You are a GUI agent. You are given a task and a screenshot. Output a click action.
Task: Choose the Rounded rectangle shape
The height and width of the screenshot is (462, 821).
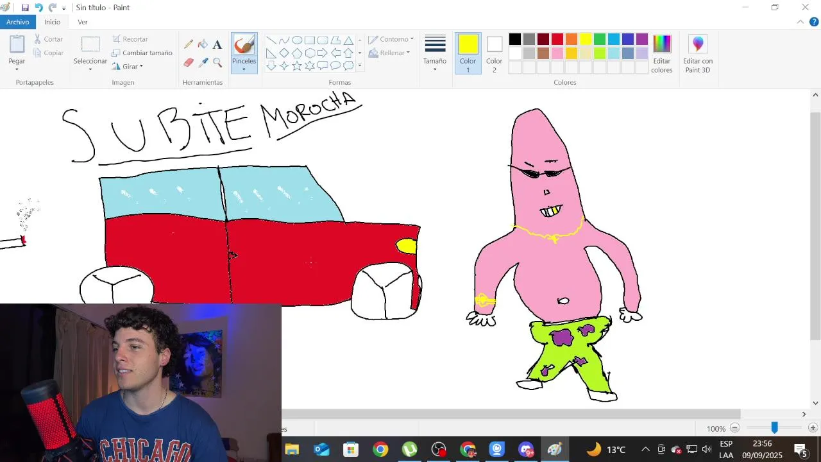pyautogui.click(x=323, y=40)
